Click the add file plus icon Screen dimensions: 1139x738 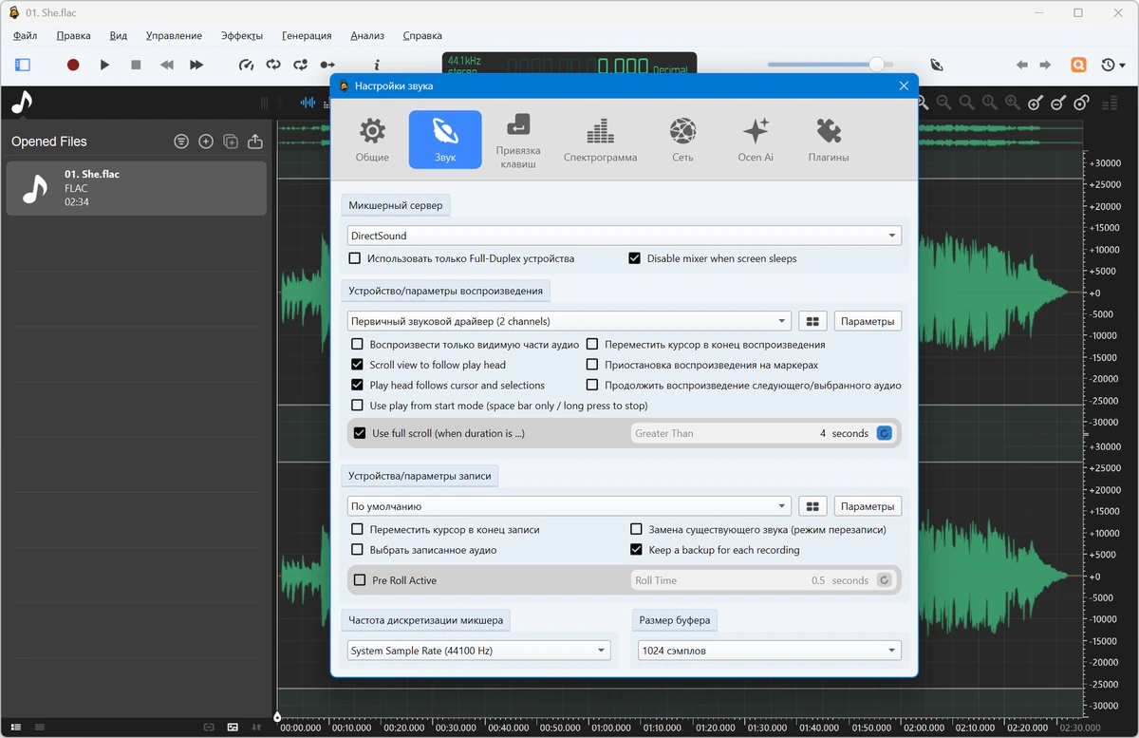206,142
